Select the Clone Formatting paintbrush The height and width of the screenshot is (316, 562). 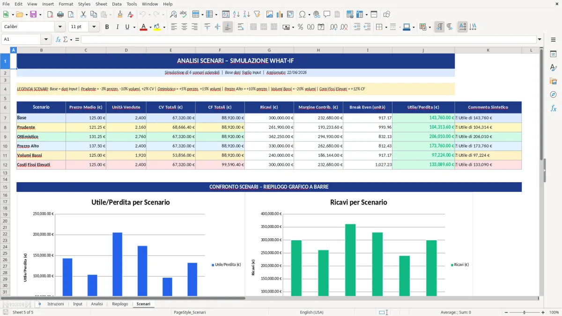pyautogui.click(x=120, y=15)
